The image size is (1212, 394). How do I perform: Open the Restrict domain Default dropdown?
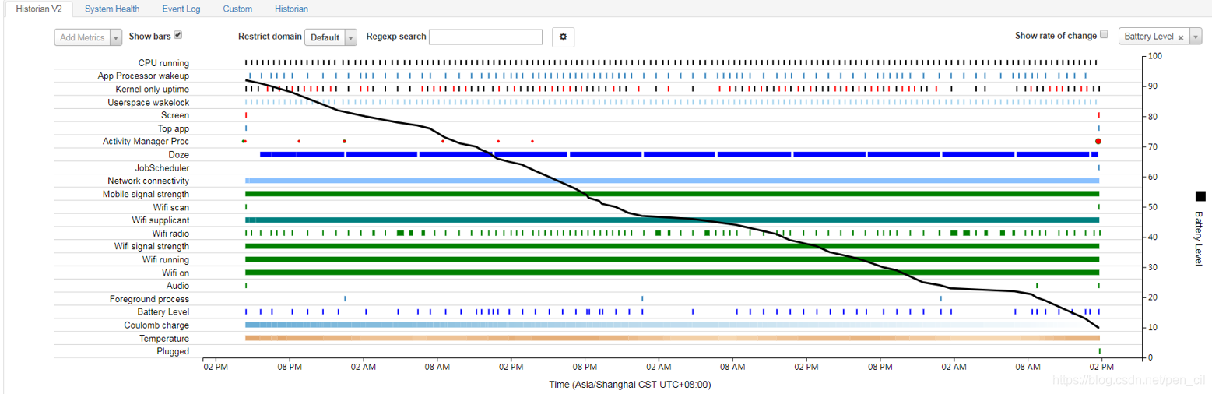click(x=330, y=37)
